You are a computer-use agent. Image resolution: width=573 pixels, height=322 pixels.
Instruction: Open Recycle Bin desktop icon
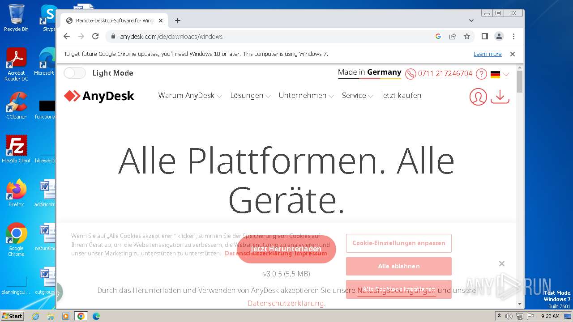(16, 18)
